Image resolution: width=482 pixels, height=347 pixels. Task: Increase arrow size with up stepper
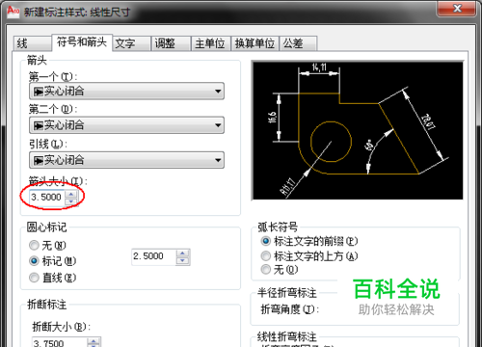pyautogui.click(x=71, y=194)
